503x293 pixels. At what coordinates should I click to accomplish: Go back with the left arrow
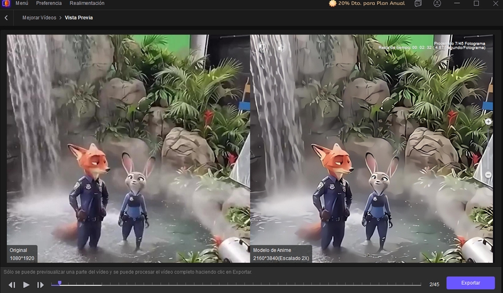(6, 18)
